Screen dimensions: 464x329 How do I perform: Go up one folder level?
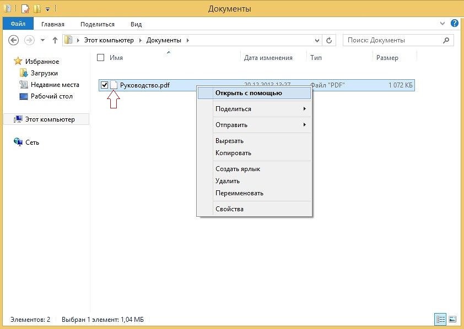click(55, 40)
